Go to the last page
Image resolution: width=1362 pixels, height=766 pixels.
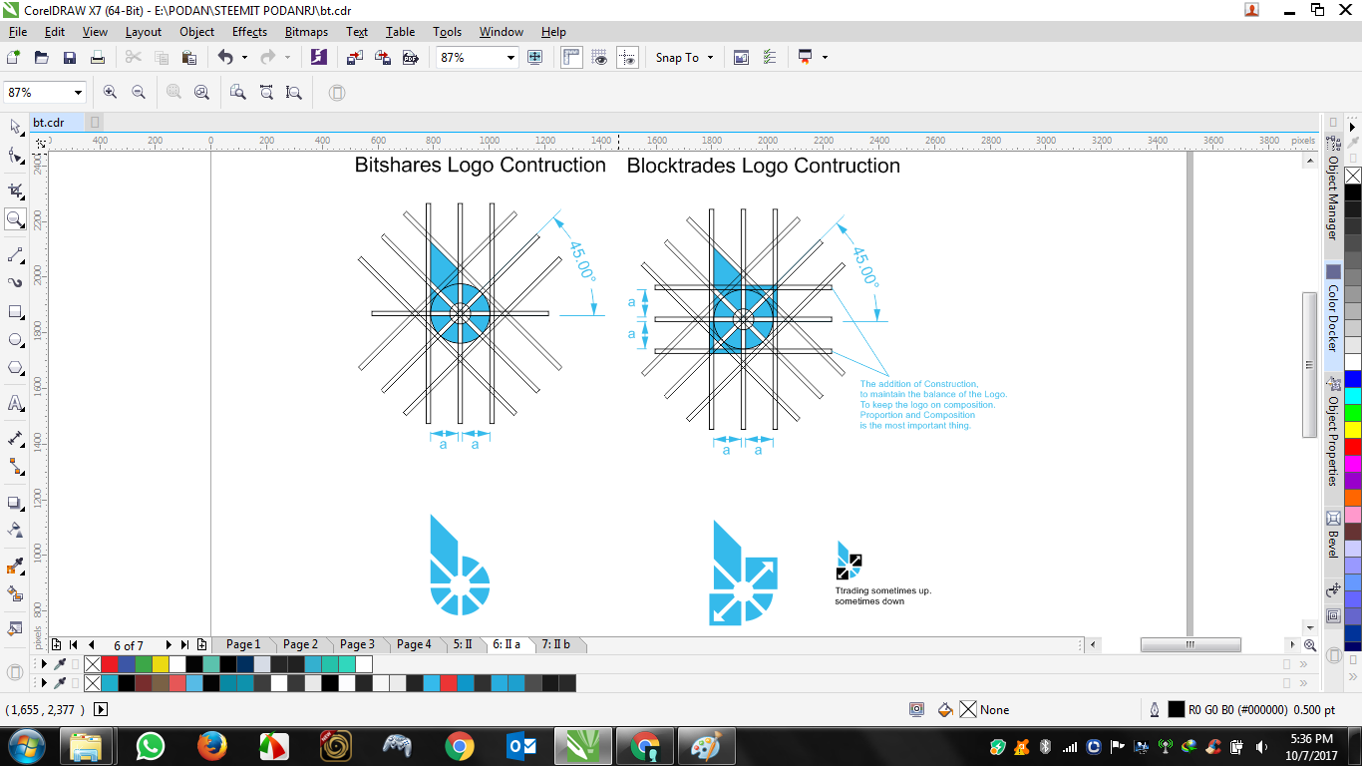(x=184, y=644)
